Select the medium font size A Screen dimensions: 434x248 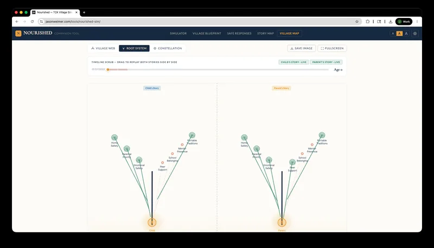coord(399,34)
